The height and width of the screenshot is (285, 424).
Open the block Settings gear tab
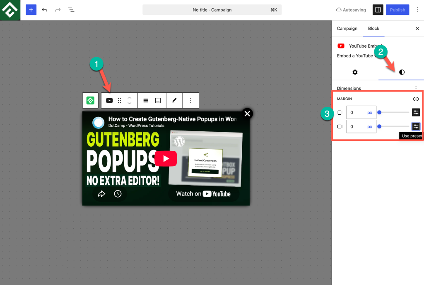click(355, 72)
